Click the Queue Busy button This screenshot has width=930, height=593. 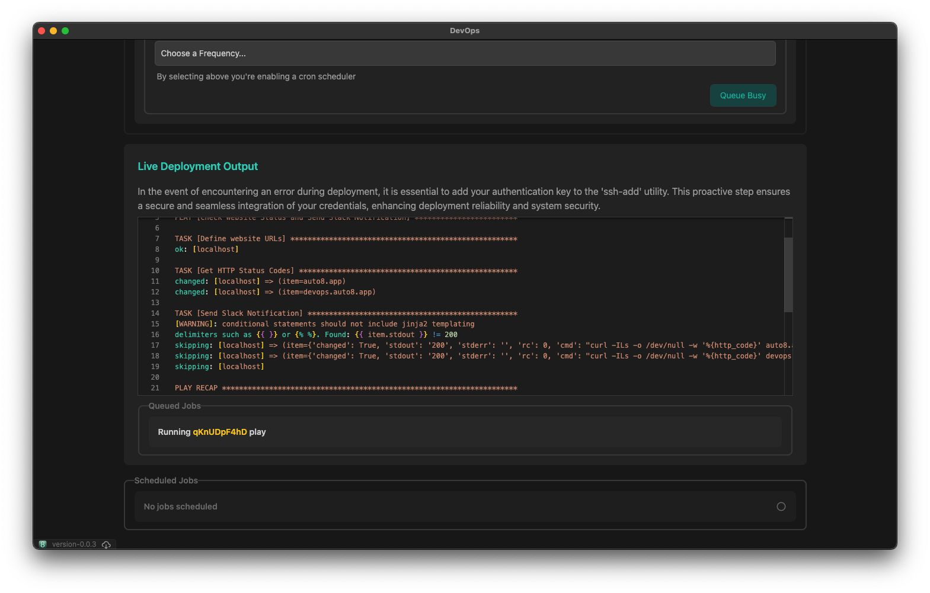[x=743, y=95]
